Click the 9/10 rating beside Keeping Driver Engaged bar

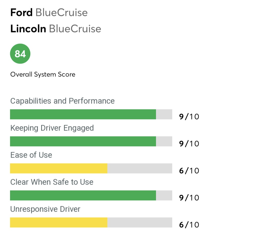pyautogui.click(x=189, y=144)
